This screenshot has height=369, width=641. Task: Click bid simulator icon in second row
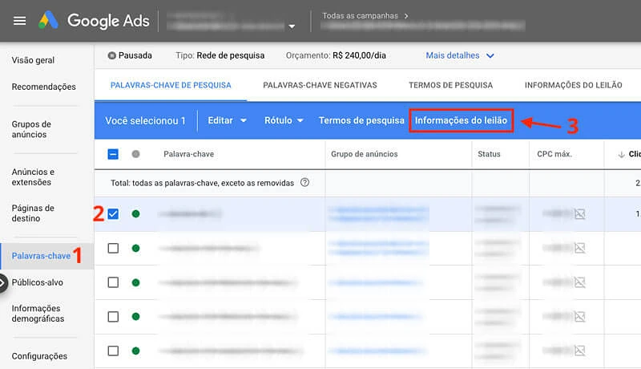[579, 248]
